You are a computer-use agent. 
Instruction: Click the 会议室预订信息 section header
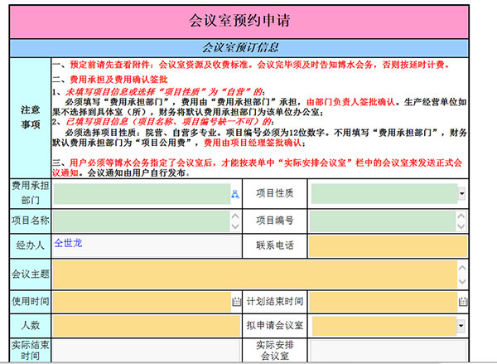240,47
